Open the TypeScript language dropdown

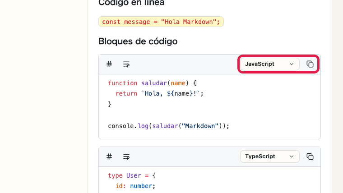[269, 156]
